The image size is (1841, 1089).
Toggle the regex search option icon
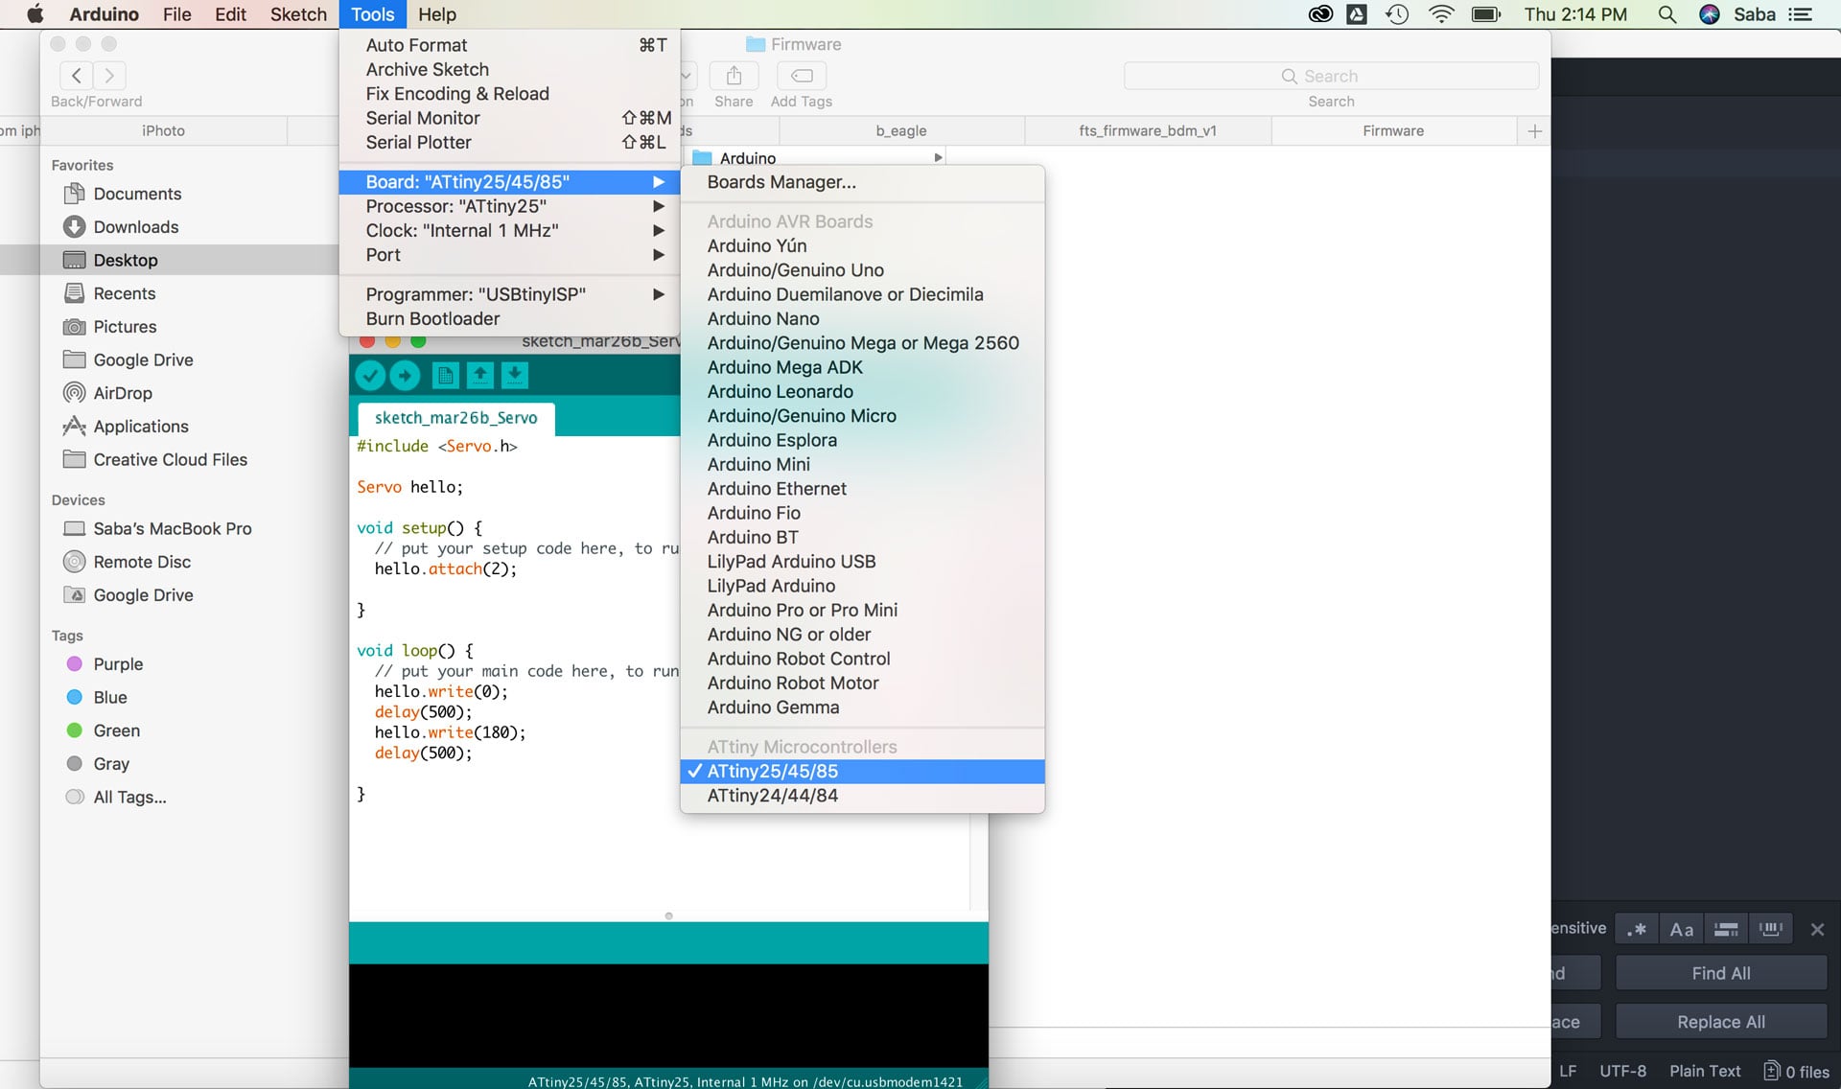[x=1637, y=929]
